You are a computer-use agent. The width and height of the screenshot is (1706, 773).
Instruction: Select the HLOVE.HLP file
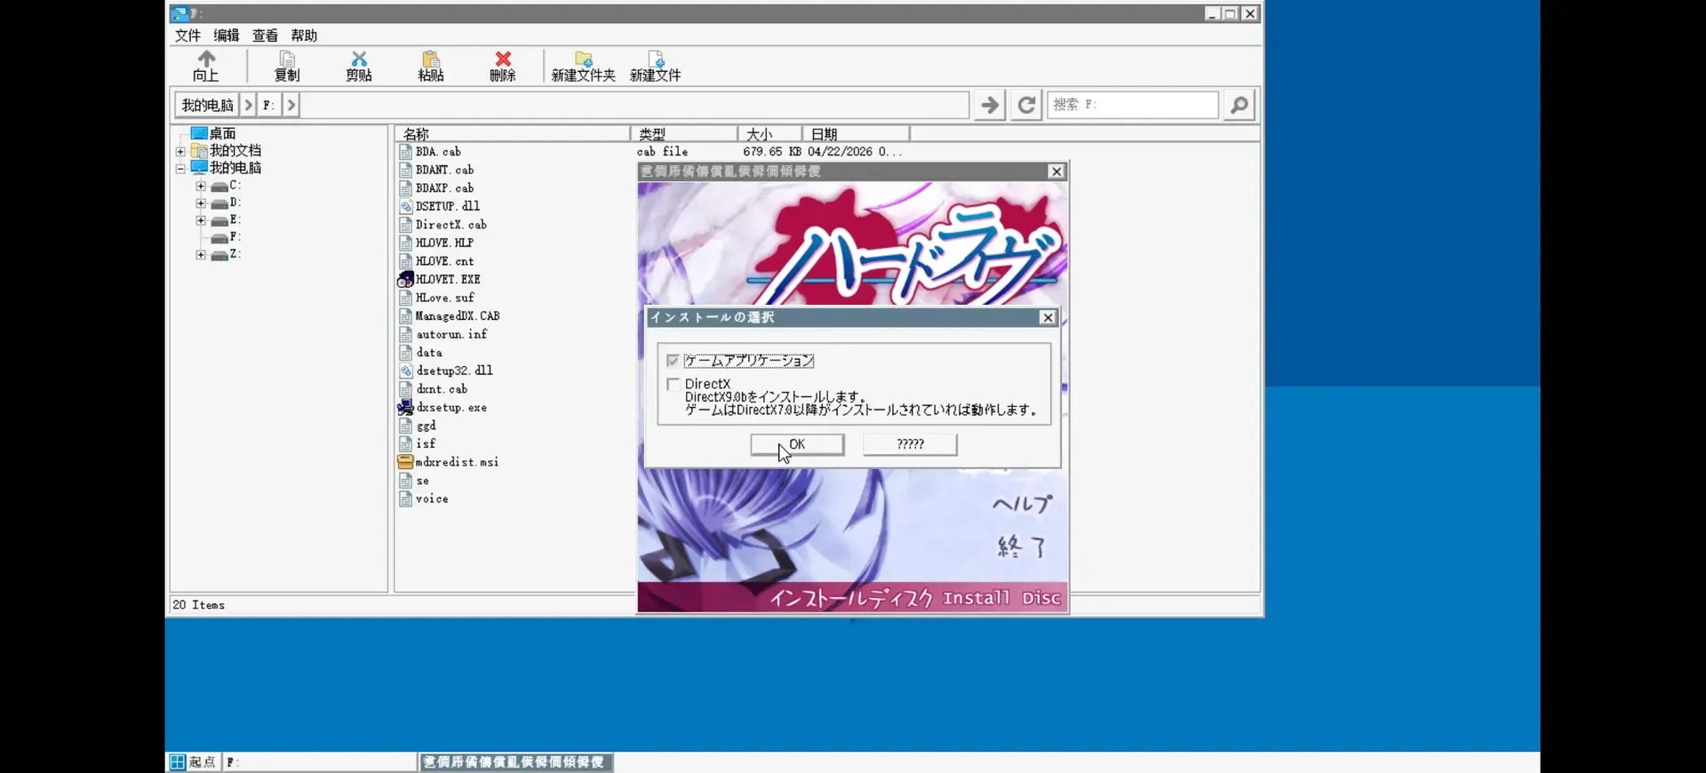pos(444,243)
